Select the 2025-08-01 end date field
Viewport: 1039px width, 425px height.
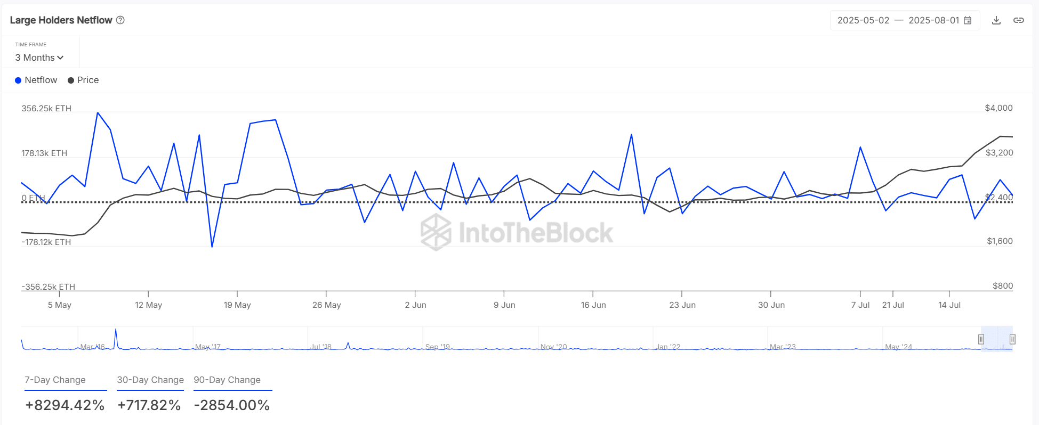point(933,20)
